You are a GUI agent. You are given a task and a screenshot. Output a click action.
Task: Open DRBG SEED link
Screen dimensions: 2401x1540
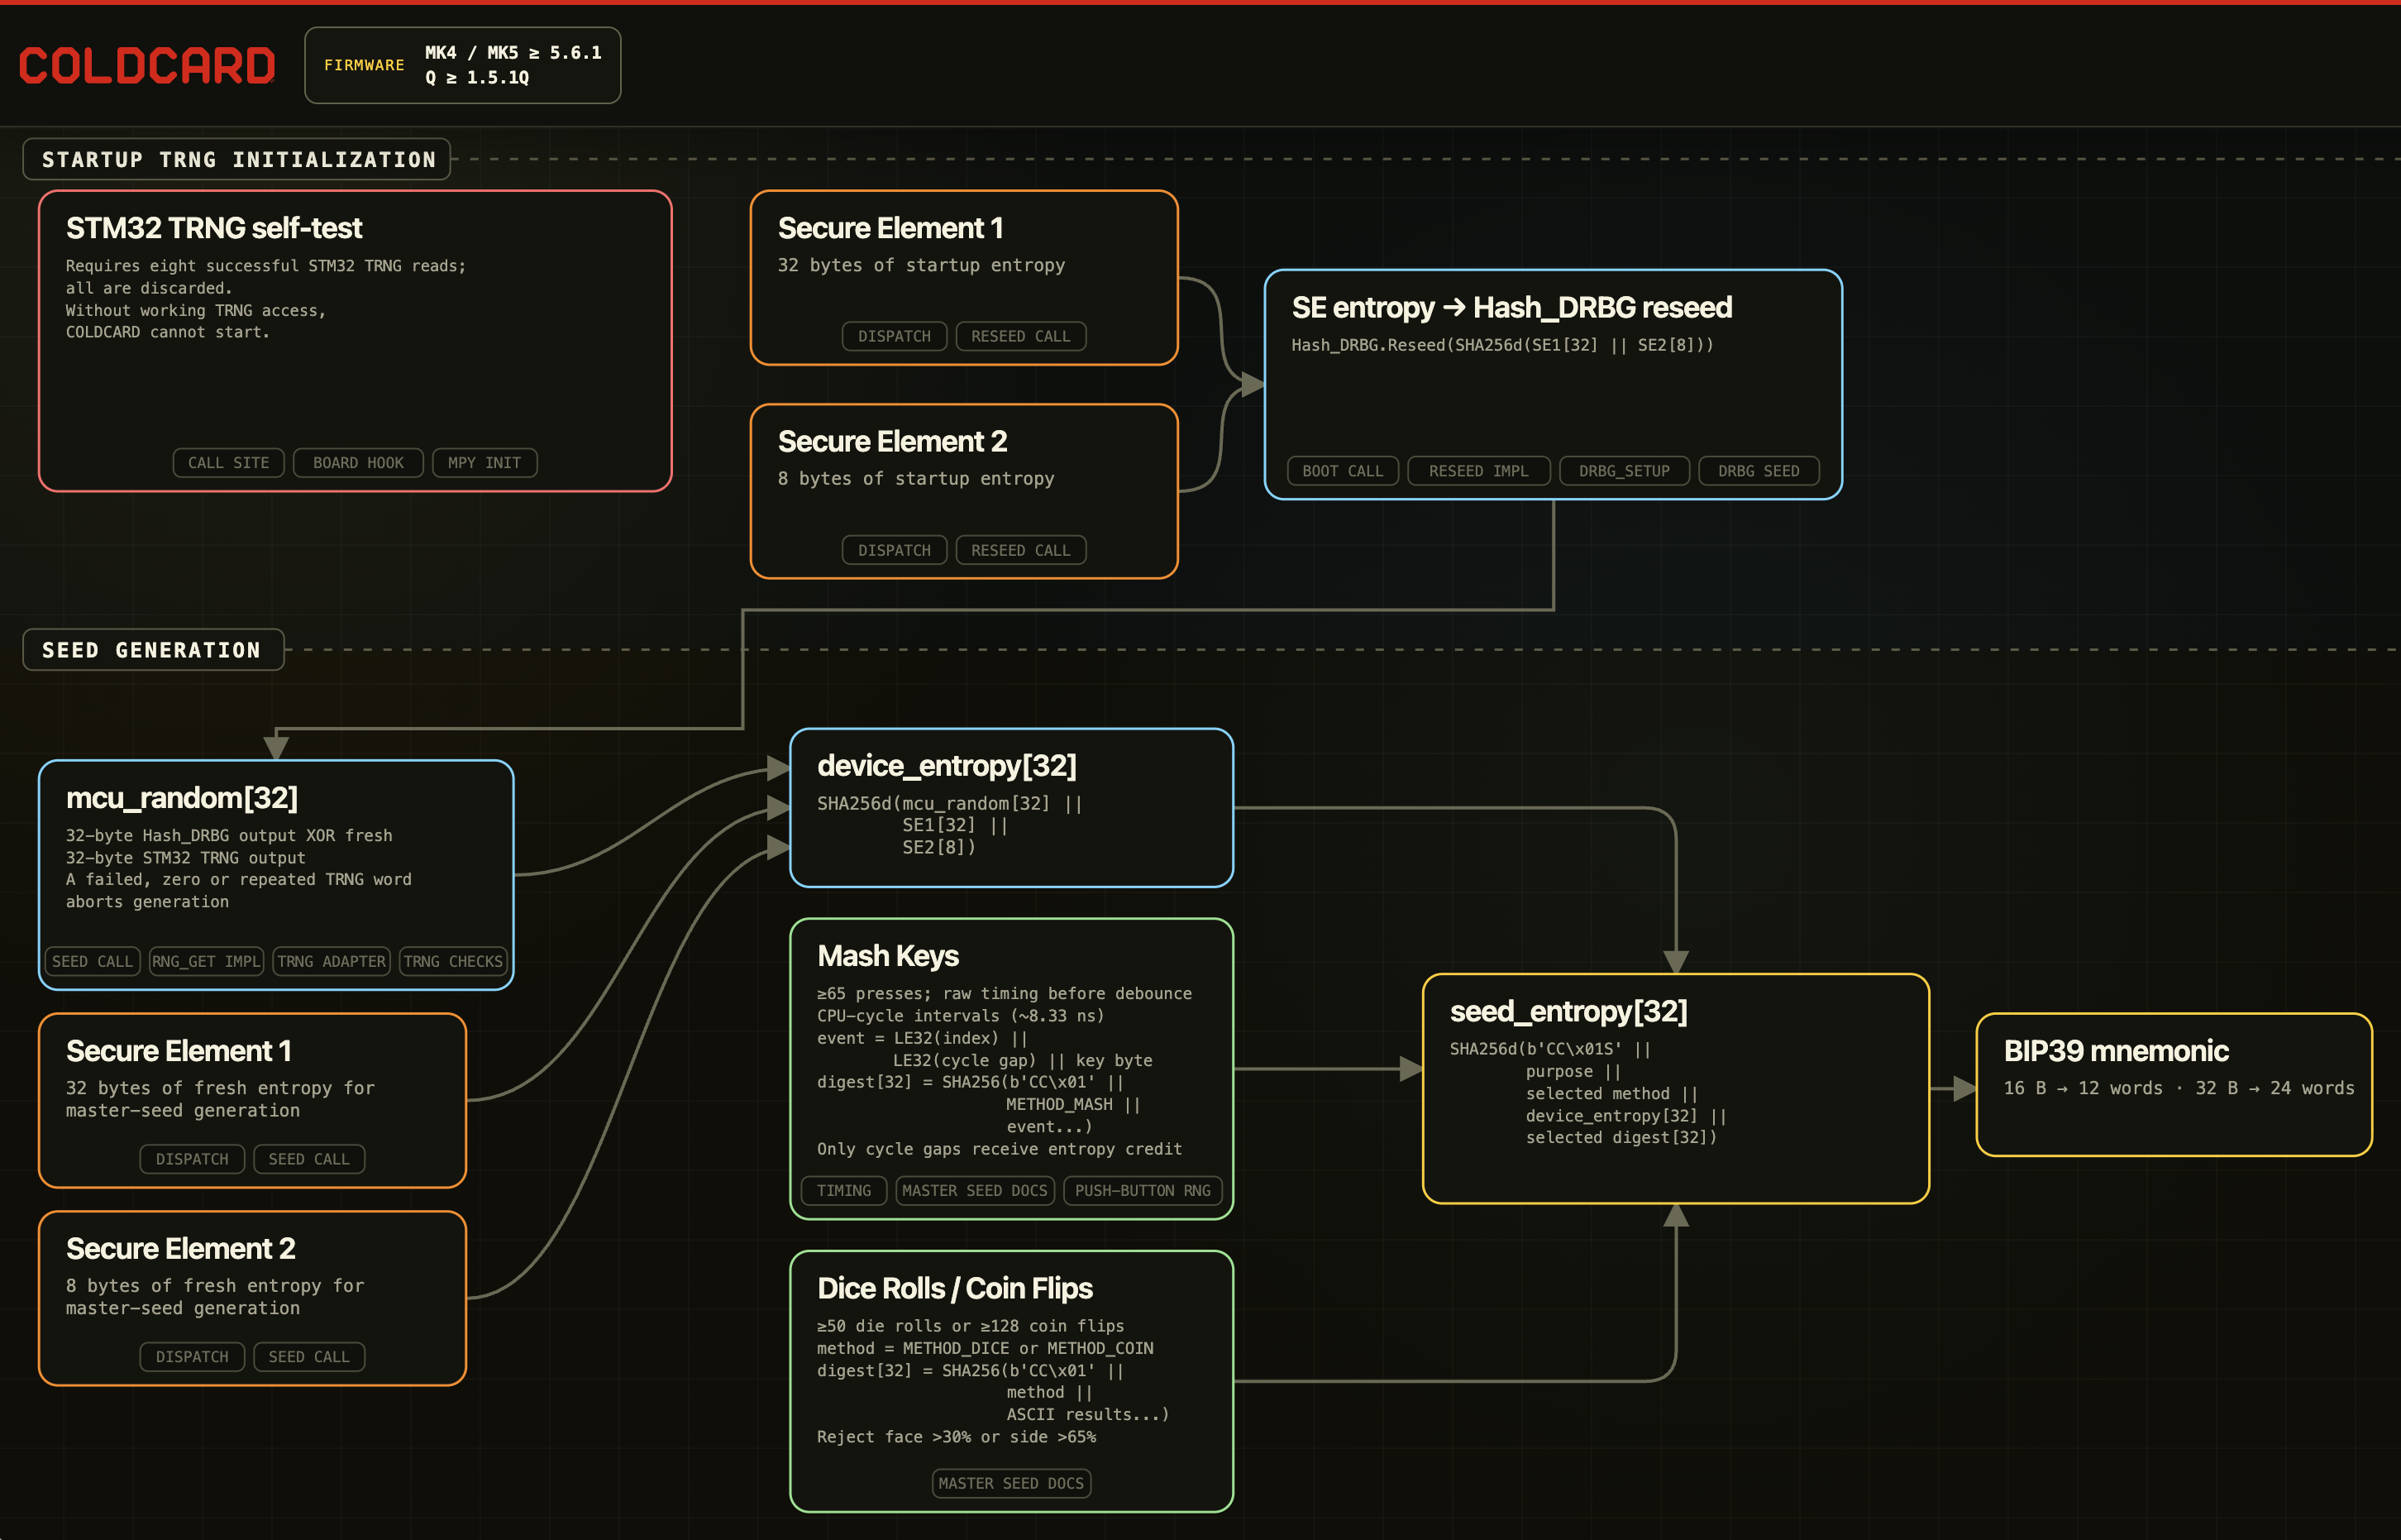tap(1759, 471)
